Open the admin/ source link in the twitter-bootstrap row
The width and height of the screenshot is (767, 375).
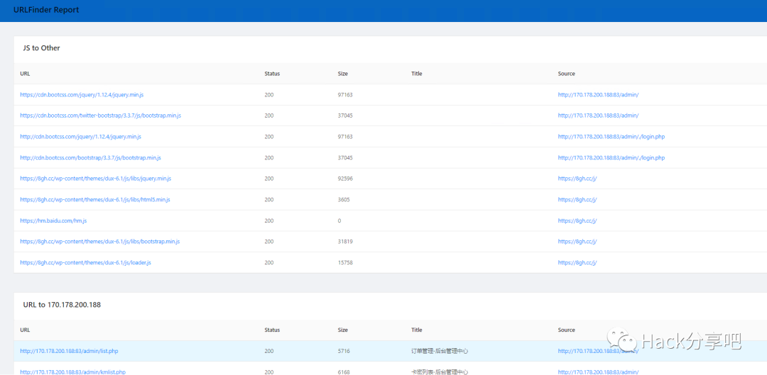(598, 116)
